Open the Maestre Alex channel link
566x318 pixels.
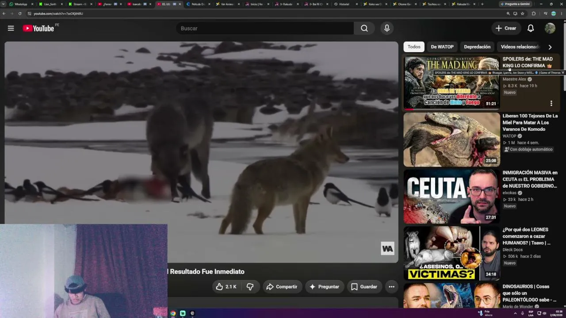click(x=514, y=79)
